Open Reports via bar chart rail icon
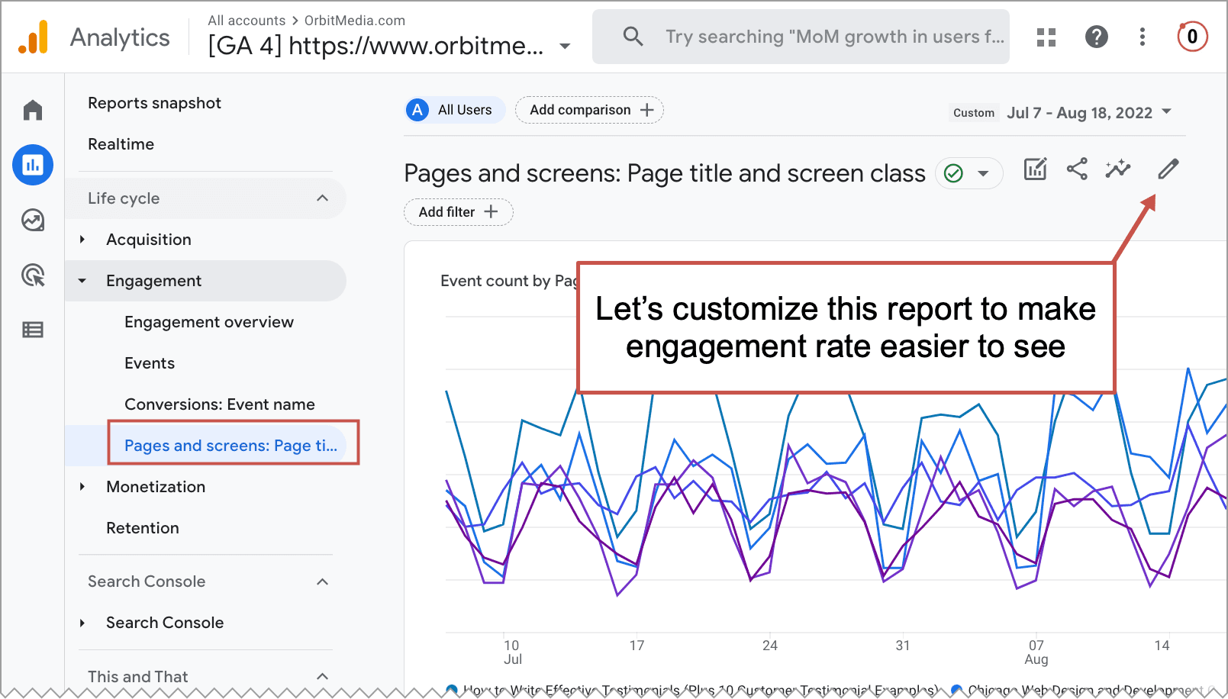This screenshot has height=699, width=1228. tap(33, 165)
